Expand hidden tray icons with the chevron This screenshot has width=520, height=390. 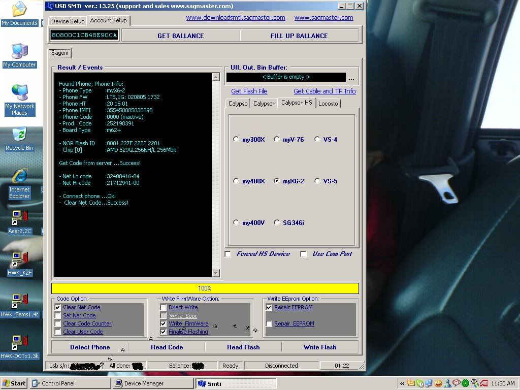(402, 384)
